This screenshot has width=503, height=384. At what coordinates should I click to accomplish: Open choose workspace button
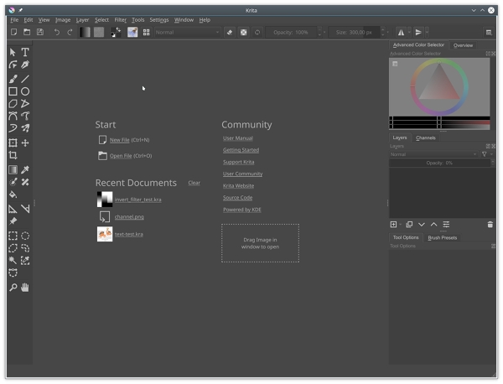(489, 32)
